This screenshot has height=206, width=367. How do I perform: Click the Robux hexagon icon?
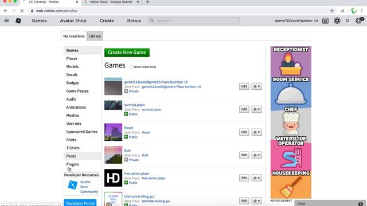point(337,21)
